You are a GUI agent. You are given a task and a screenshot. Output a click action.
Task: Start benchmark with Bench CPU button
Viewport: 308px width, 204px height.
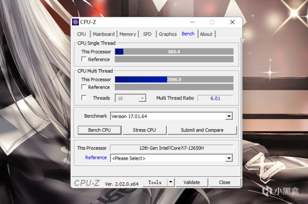[99, 130]
